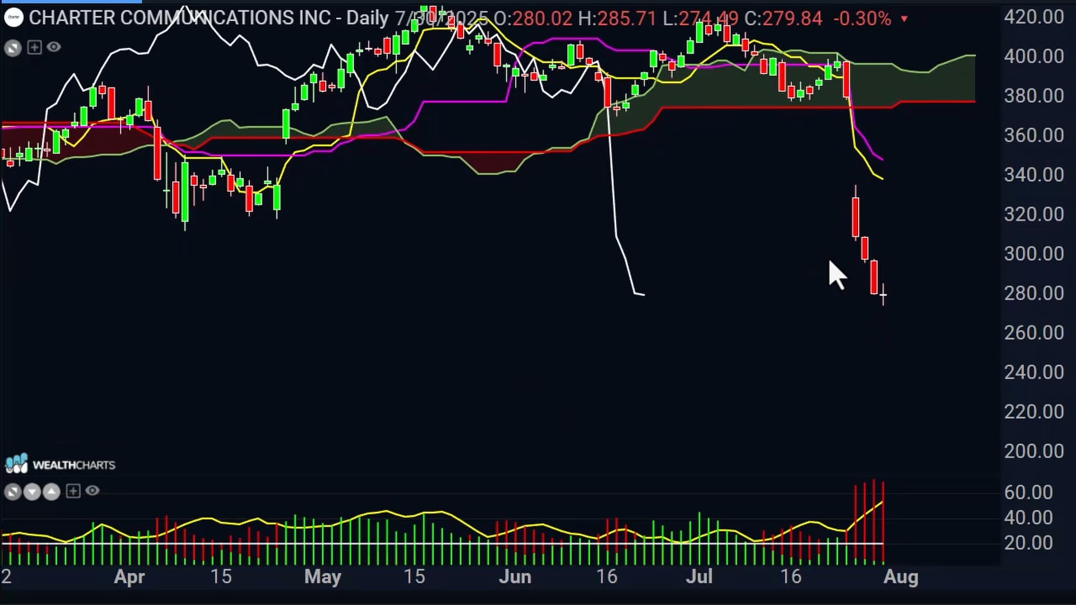The image size is (1076, 605).
Task: Click the -0.30% change value
Action: click(x=862, y=18)
